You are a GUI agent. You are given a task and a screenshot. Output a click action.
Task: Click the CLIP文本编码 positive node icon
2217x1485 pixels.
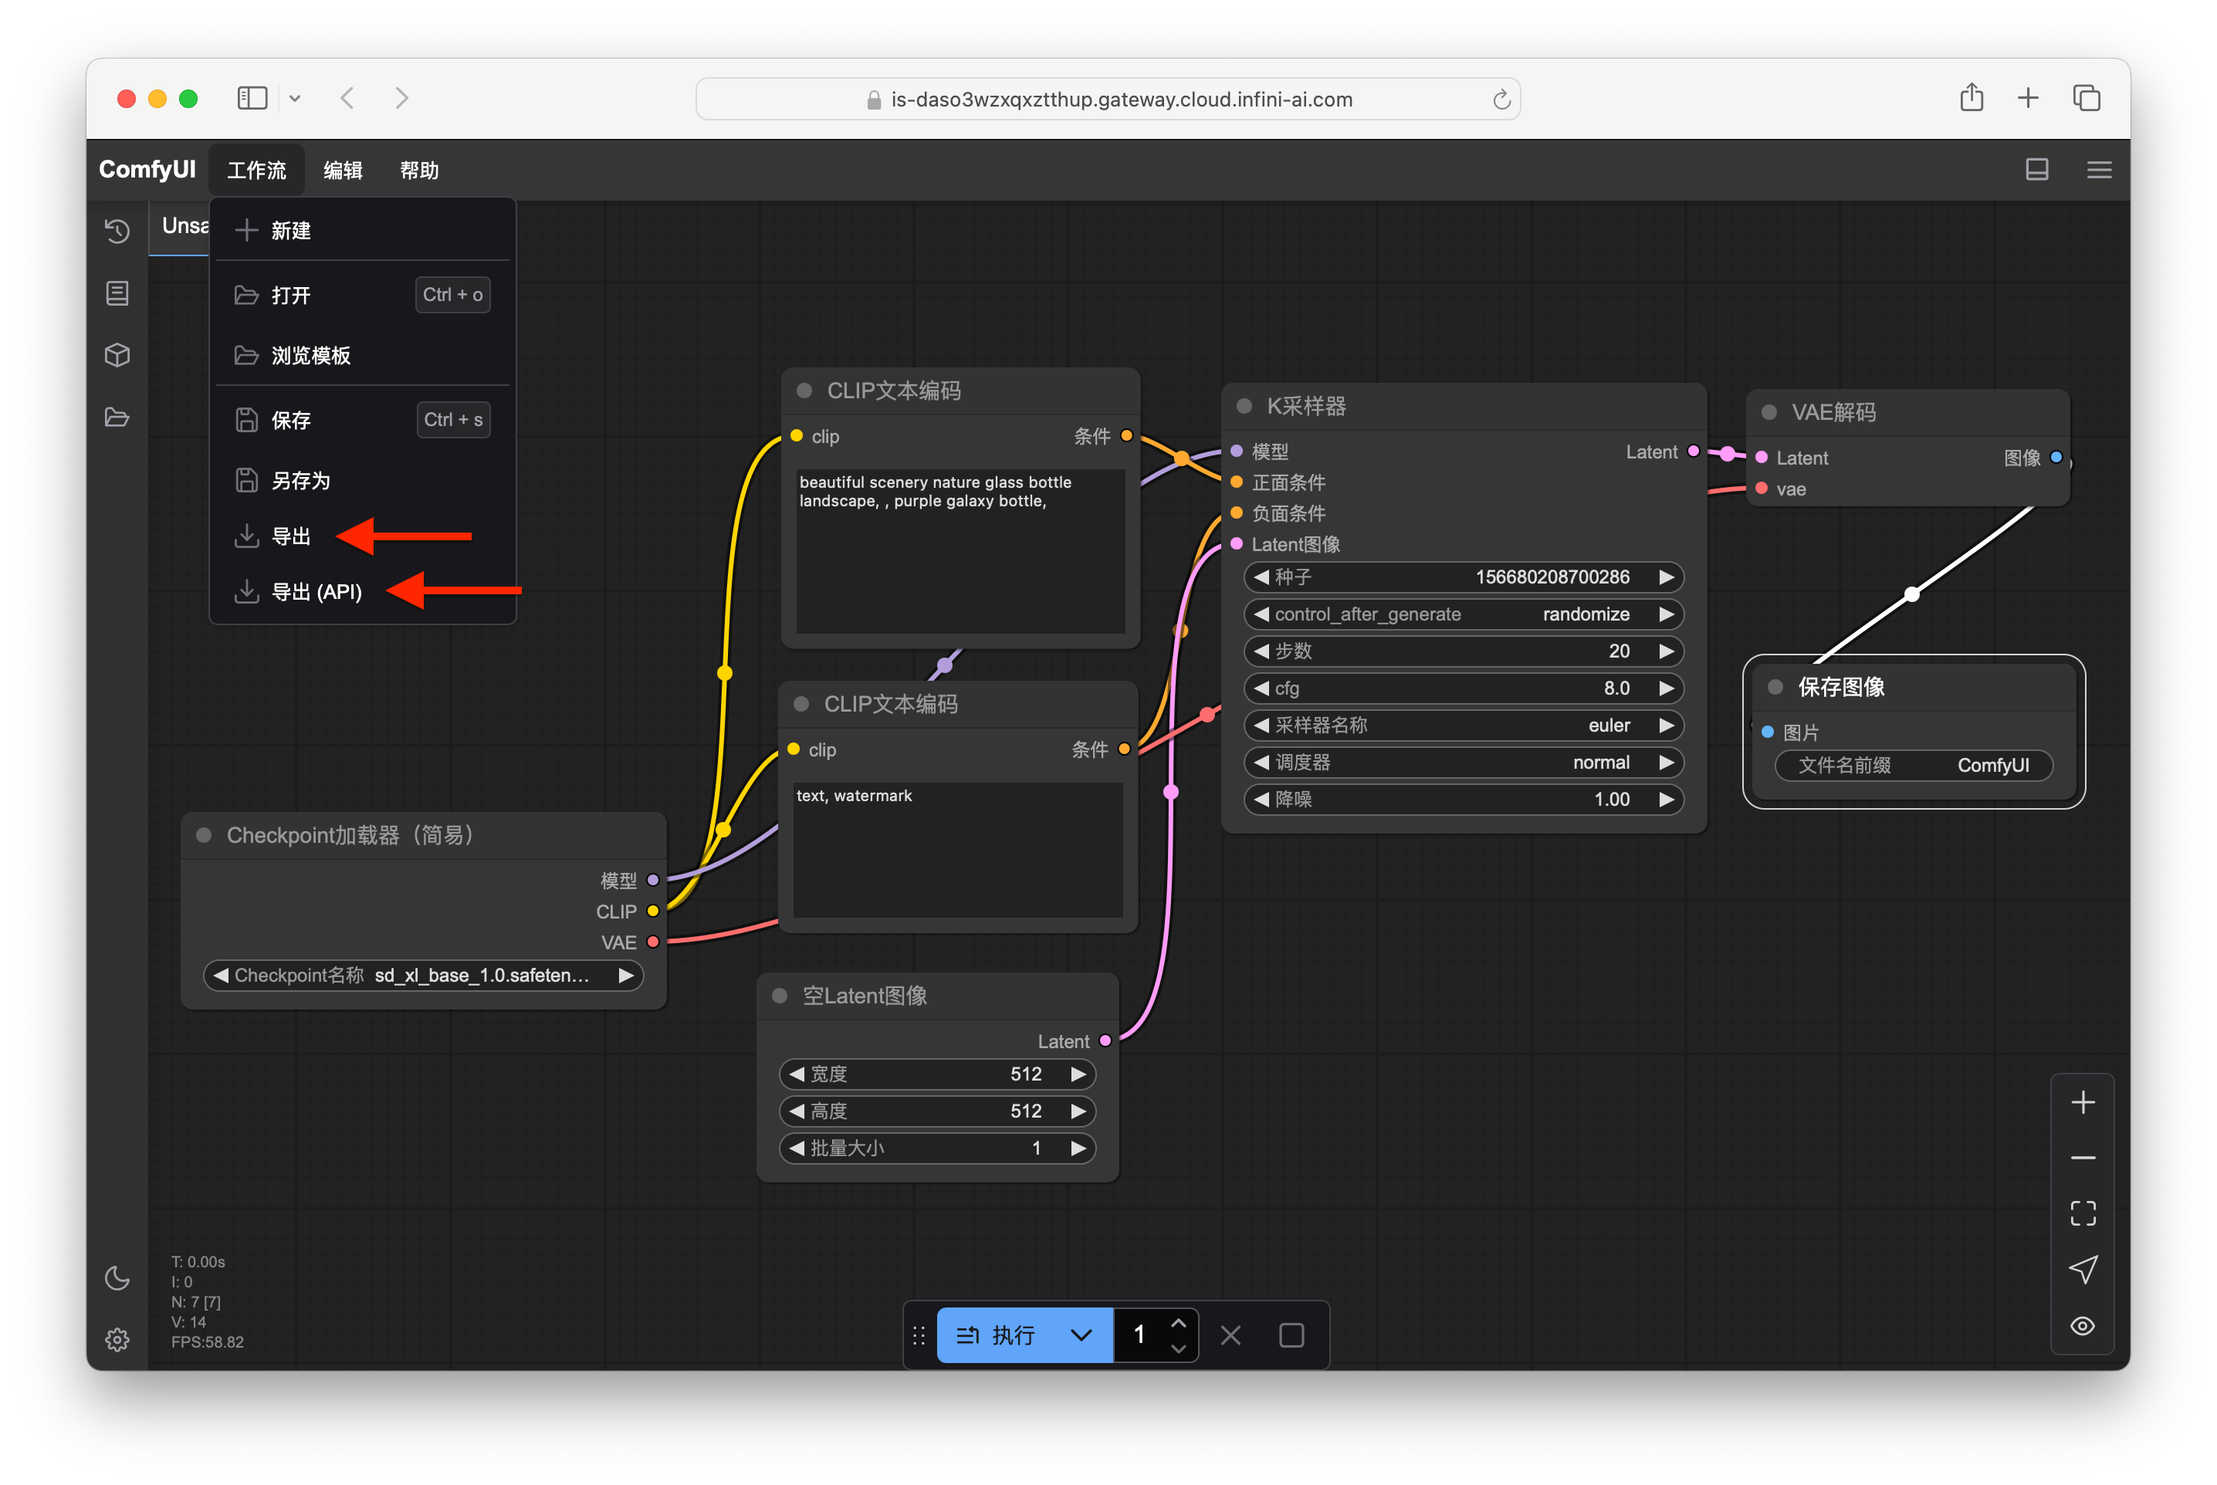click(x=807, y=391)
